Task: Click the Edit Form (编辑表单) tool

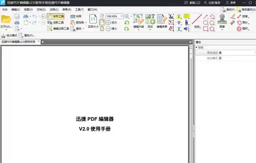Action: coord(162,21)
